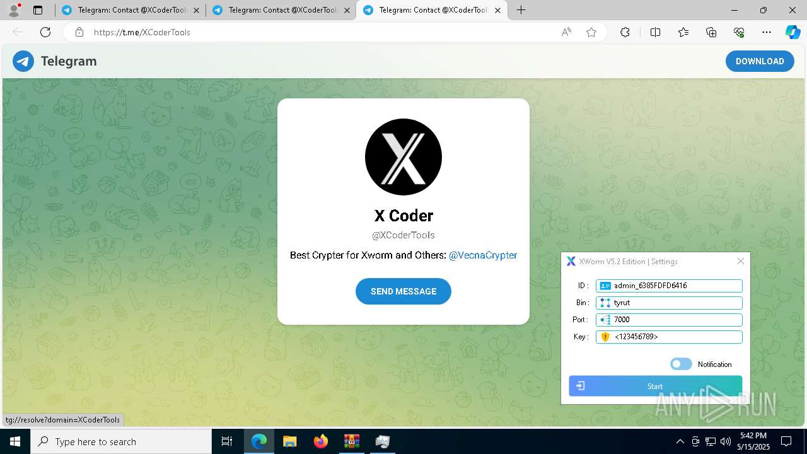
Task: Click the address bar URL t.me/XCoderTools
Action: 142,32
